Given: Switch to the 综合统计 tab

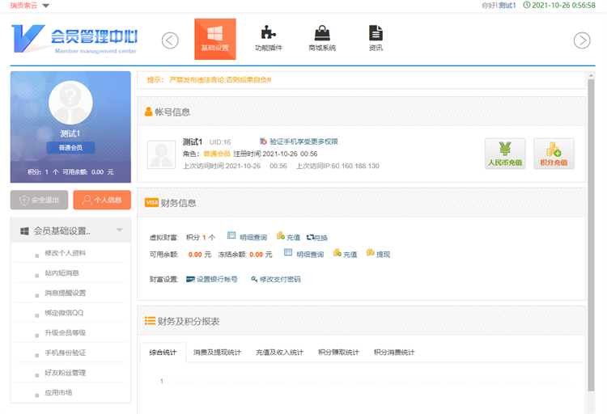Looking at the screenshot, I should (x=163, y=353).
